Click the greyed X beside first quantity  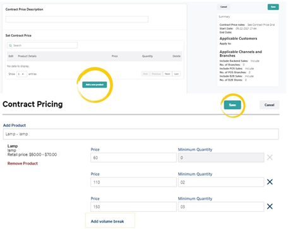coord(270,157)
